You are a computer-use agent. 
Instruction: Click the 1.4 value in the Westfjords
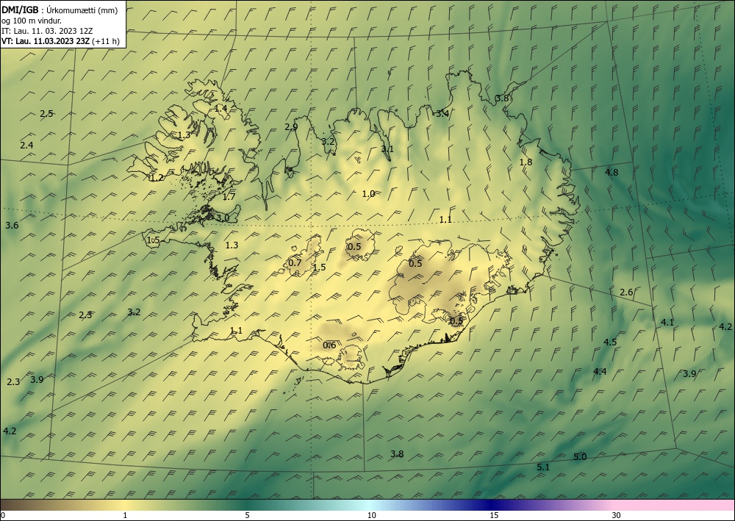point(220,108)
